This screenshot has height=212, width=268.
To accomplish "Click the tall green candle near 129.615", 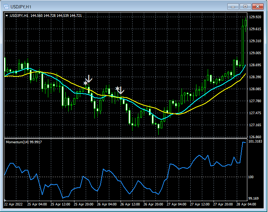I will 243,46.
